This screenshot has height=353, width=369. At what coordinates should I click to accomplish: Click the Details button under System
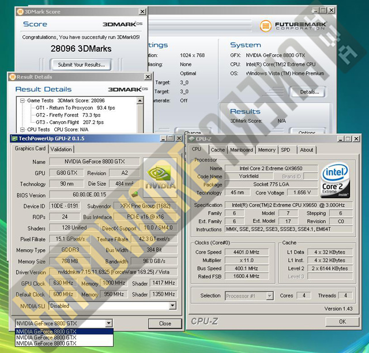pyautogui.click(x=309, y=92)
